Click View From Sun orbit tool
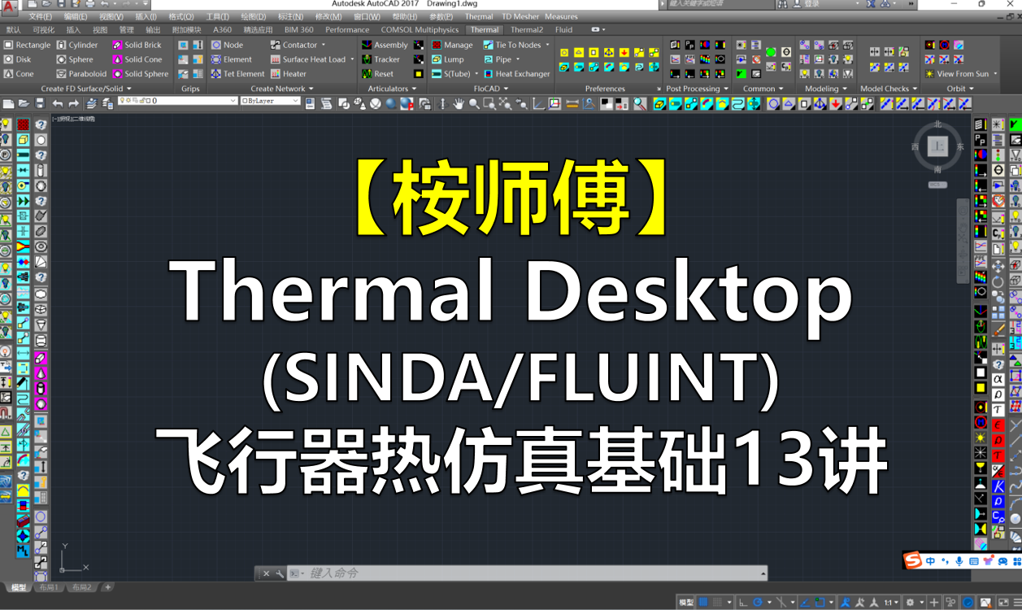Image resolution: width=1022 pixels, height=610 pixels. click(957, 74)
